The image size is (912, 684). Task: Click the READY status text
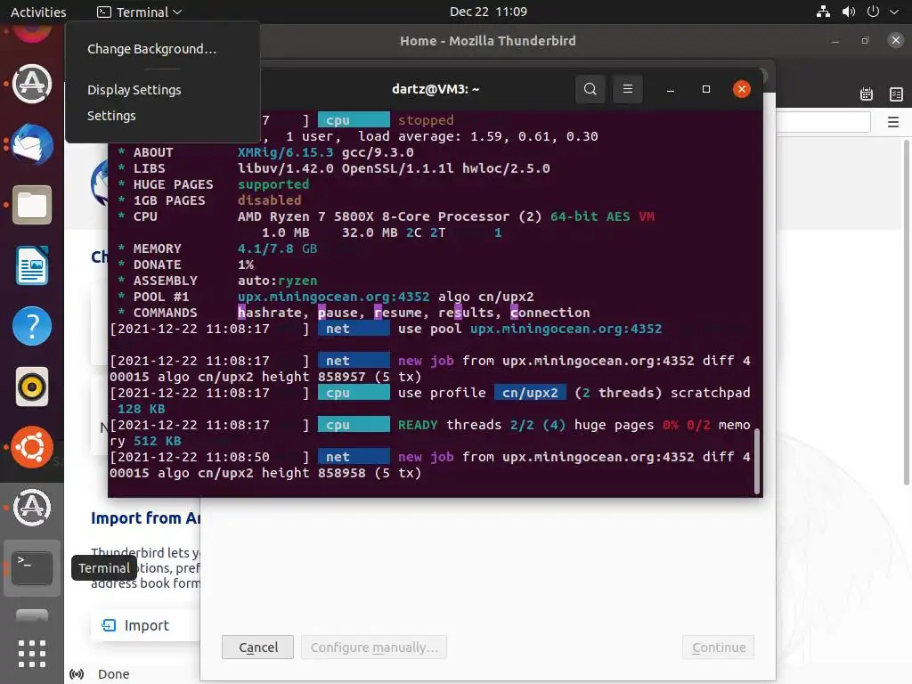pyautogui.click(x=418, y=425)
